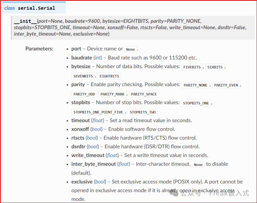The image size is (257, 203).
Task: Click the bool link beside exclusive
Action: coord(100,182)
